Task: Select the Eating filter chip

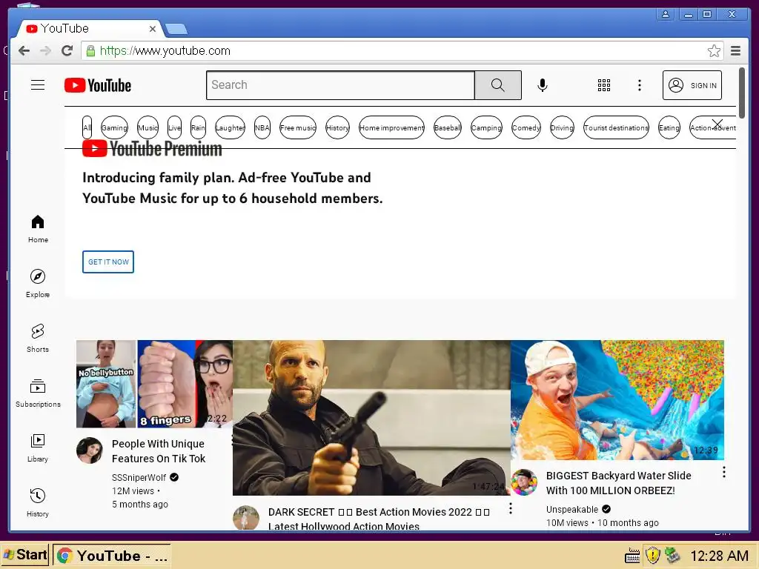Action: click(x=669, y=127)
